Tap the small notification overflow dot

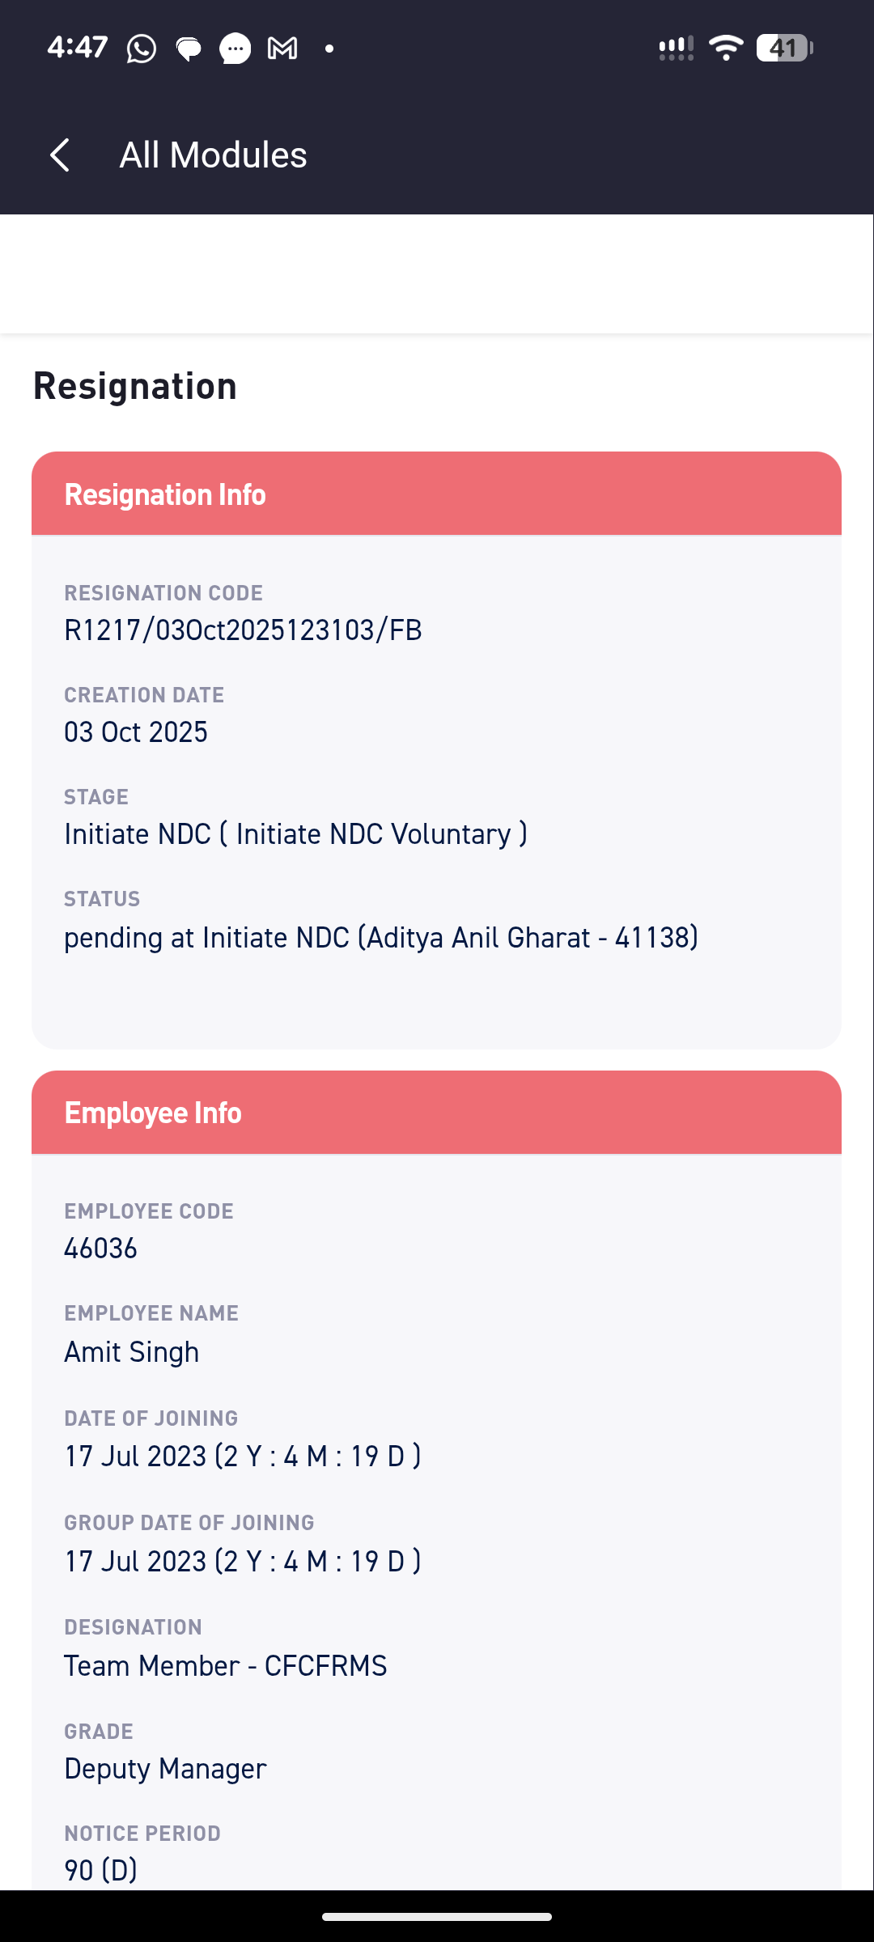point(329,49)
